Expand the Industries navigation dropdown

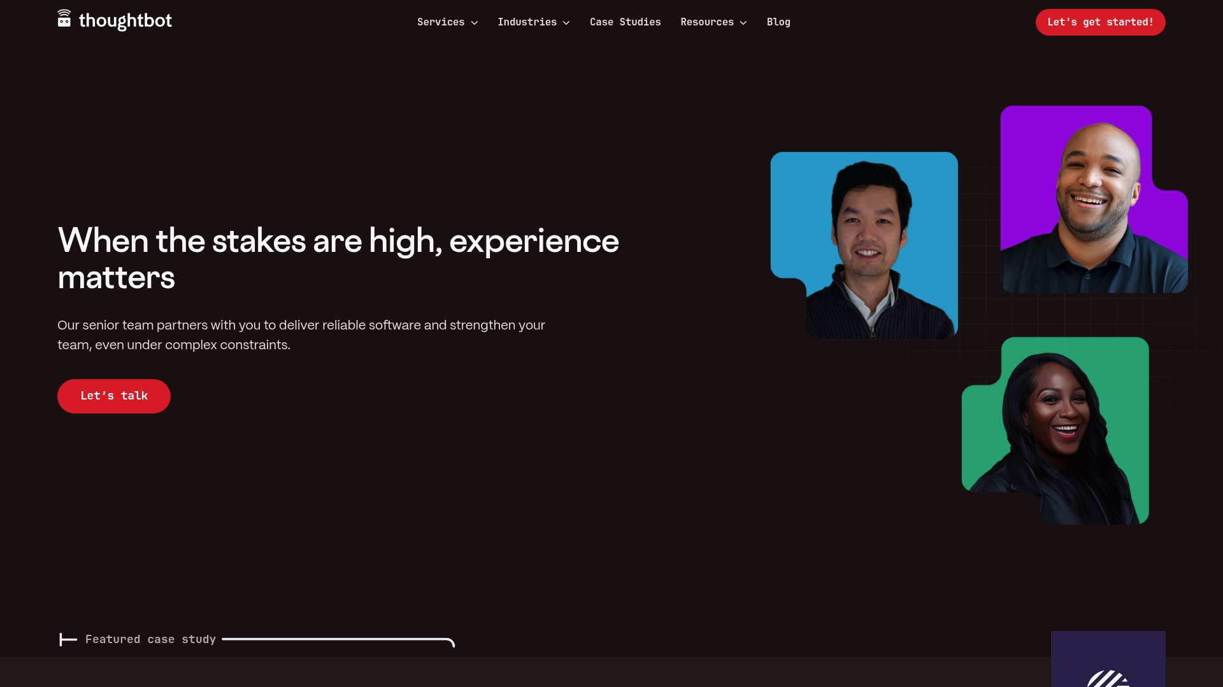(x=527, y=22)
